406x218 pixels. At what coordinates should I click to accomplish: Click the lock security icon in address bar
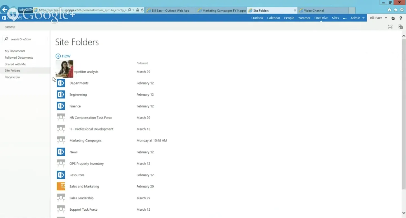[x=137, y=10]
